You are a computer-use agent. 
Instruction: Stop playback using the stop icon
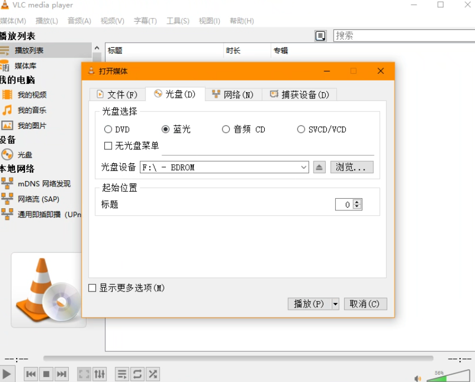[46, 374]
